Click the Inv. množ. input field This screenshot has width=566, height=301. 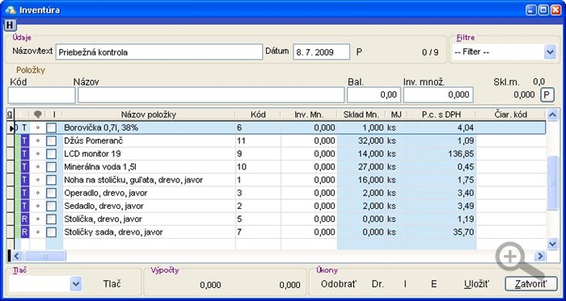point(438,95)
